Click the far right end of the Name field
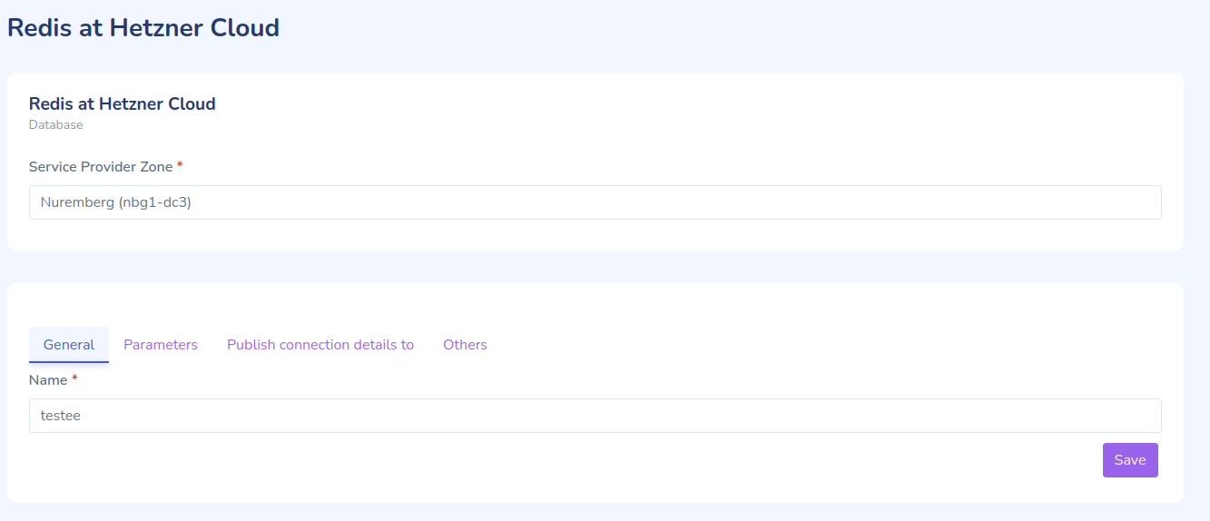 [1148, 416]
